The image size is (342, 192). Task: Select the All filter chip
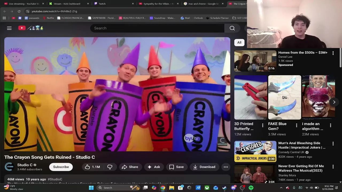239,42
